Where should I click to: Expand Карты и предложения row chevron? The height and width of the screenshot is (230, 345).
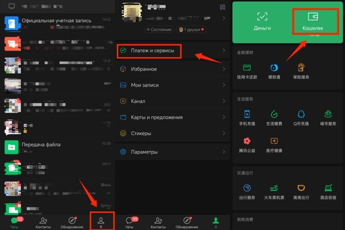pyautogui.click(x=224, y=117)
